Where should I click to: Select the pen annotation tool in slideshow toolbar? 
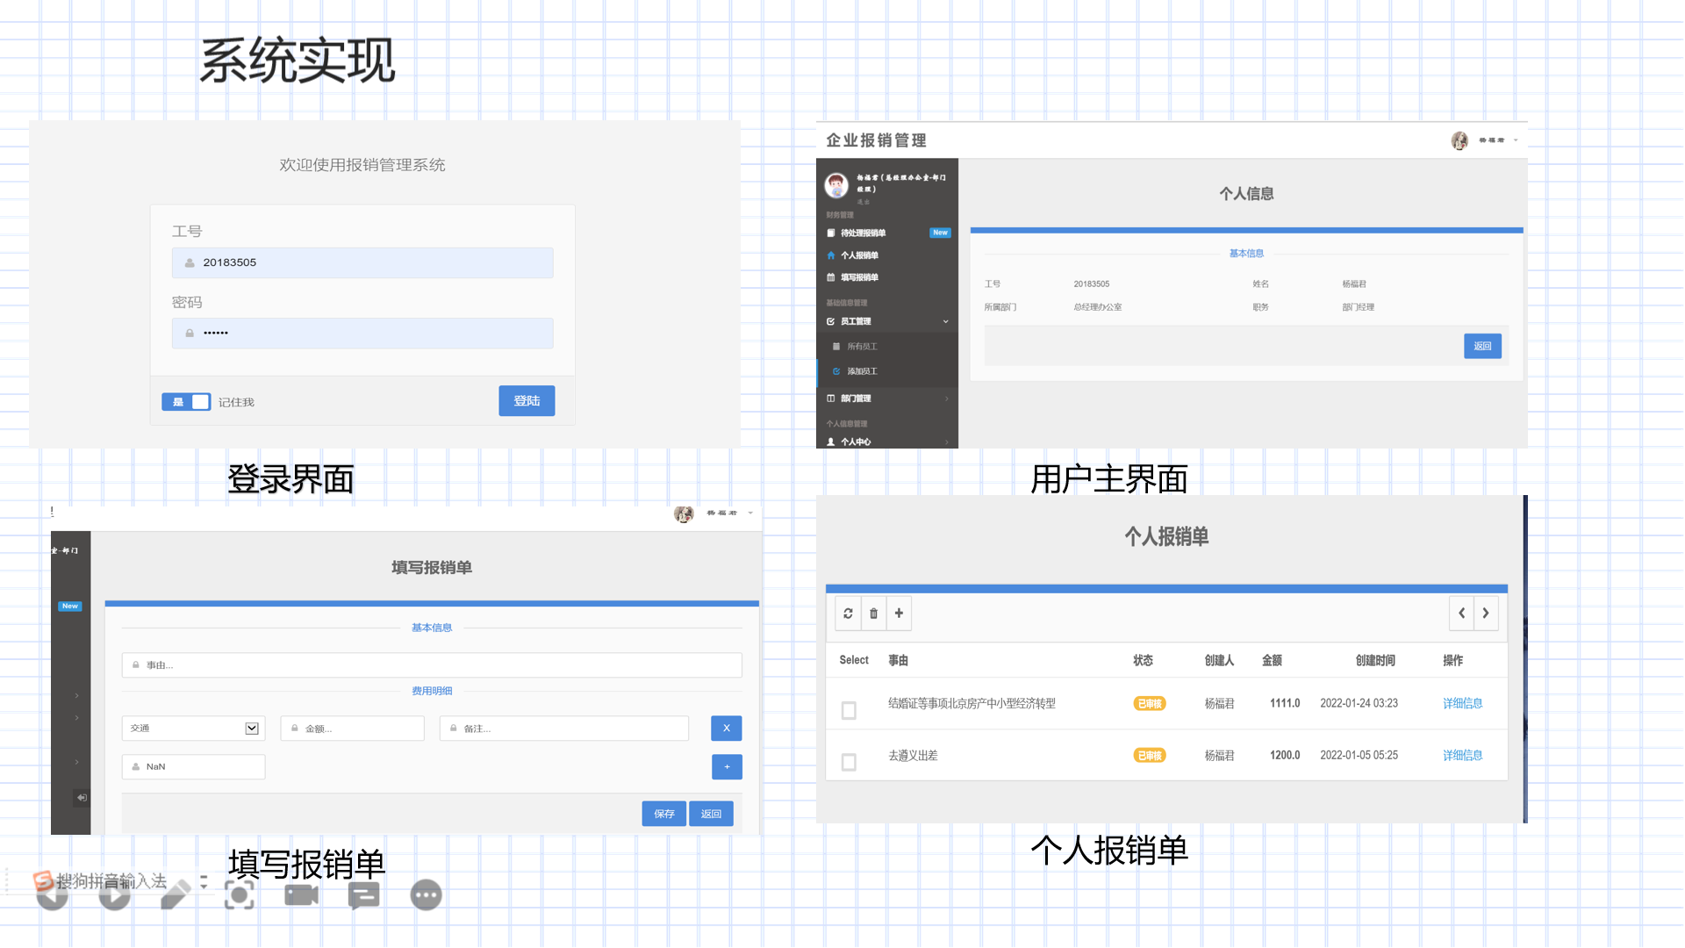[x=176, y=894]
